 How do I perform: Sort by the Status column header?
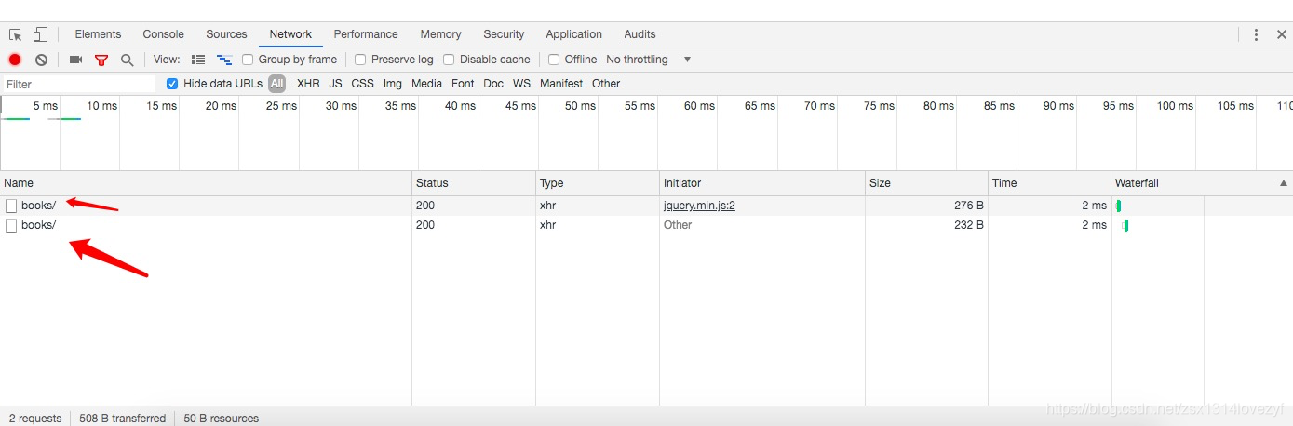(x=474, y=183)
